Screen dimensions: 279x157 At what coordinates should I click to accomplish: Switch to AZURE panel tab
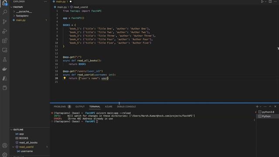click(x=109, y=106)
